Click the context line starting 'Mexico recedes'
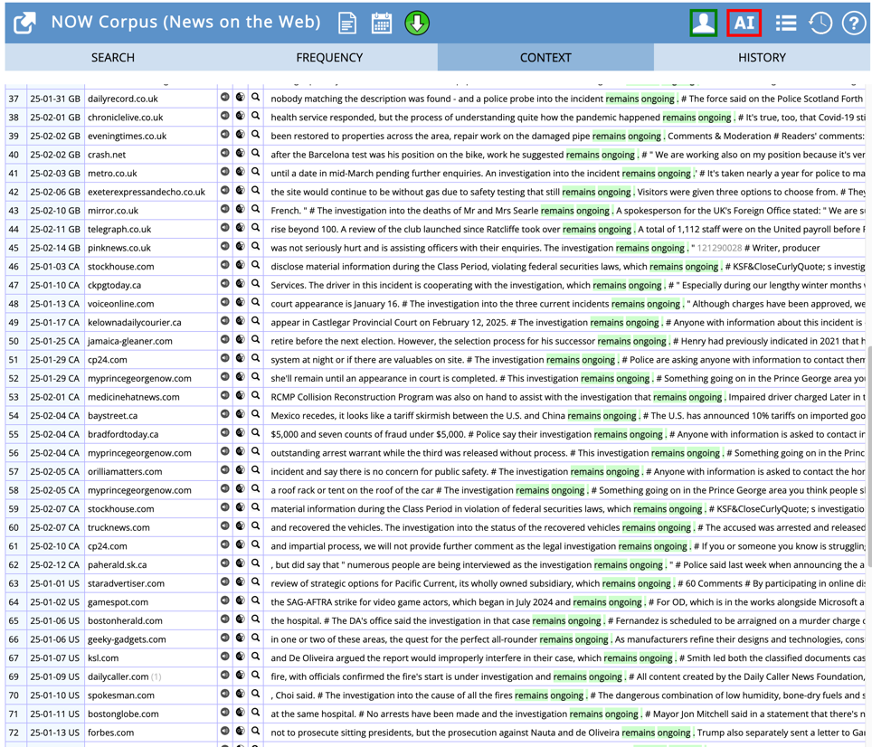This screenshot has width=872, height=747. pyautogui.click(x=568, y=416)
